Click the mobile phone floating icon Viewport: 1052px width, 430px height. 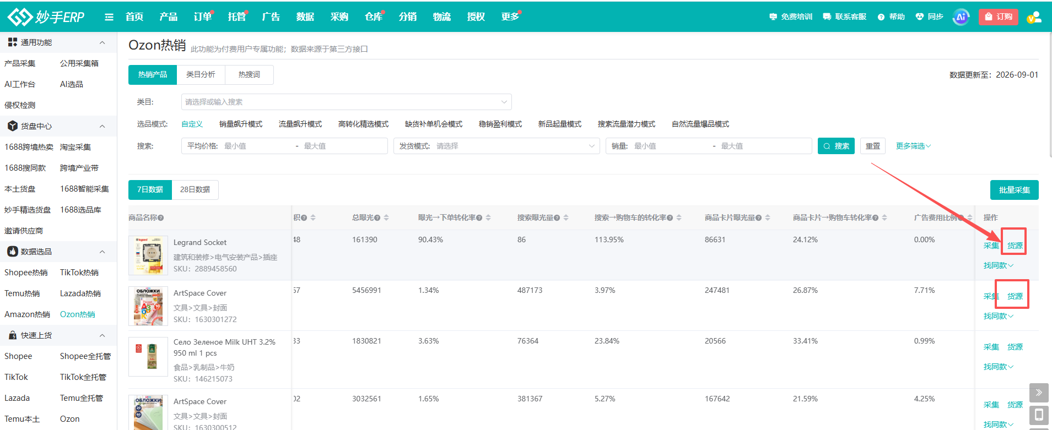pos(1039,415)
